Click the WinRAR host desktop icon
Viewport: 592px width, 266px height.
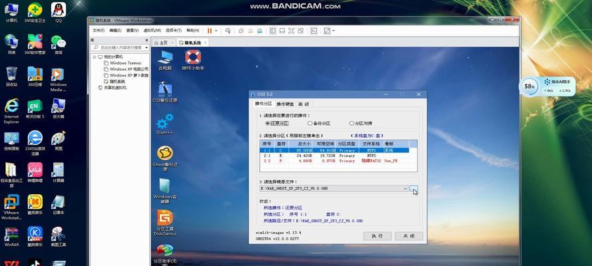(x=12, y=237)
